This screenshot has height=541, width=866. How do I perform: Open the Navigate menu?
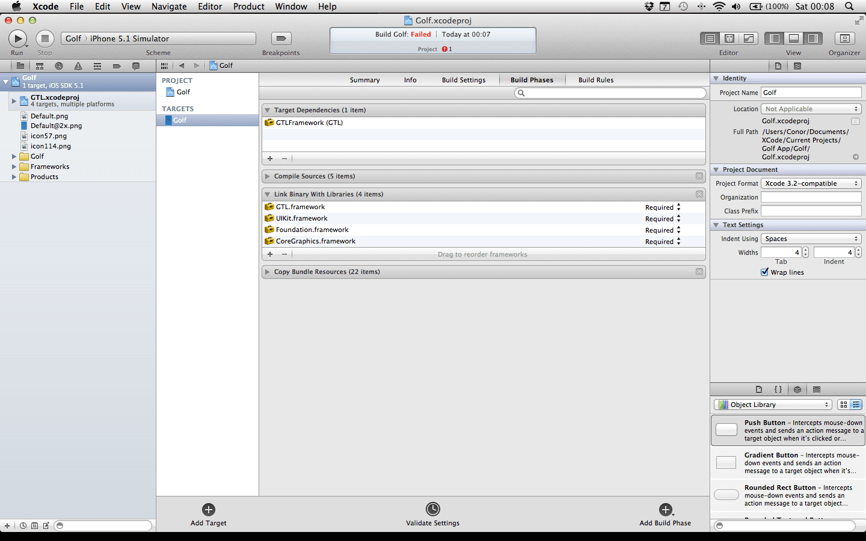pyautogui.click(x=169, y=7)
